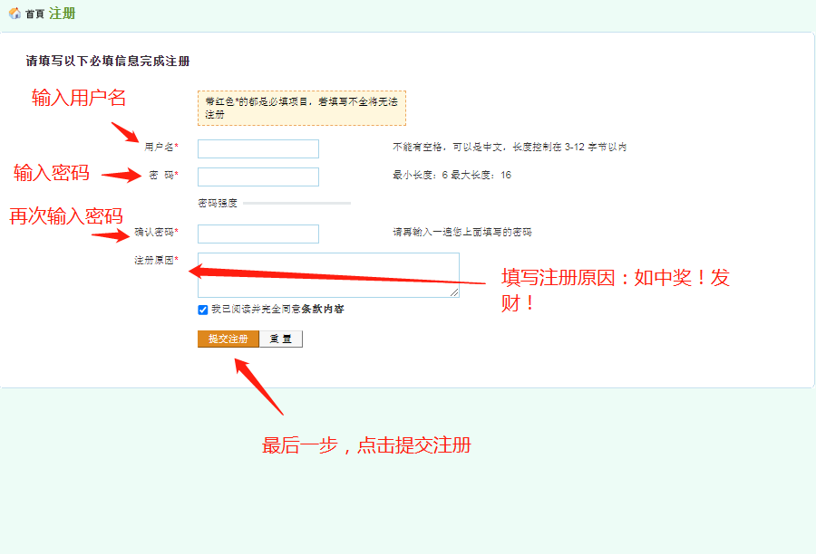The height and width of the screenshot is (554, 816).
Task: Click the yellow required-fields notice box
Action: (x=301, y=108)
